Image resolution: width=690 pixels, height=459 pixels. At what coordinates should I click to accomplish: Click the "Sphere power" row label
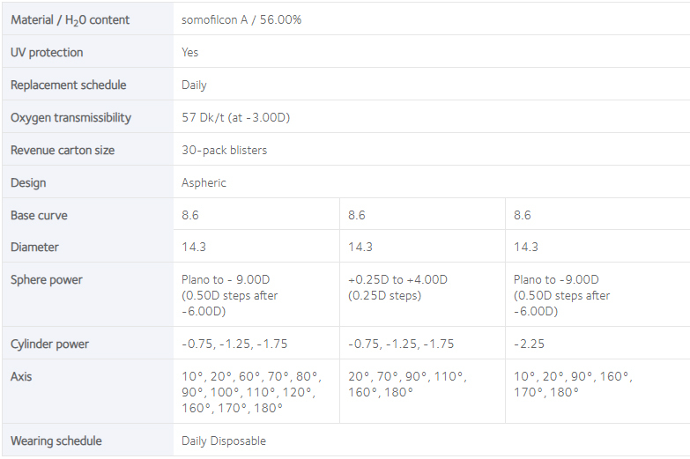[46, 279]
